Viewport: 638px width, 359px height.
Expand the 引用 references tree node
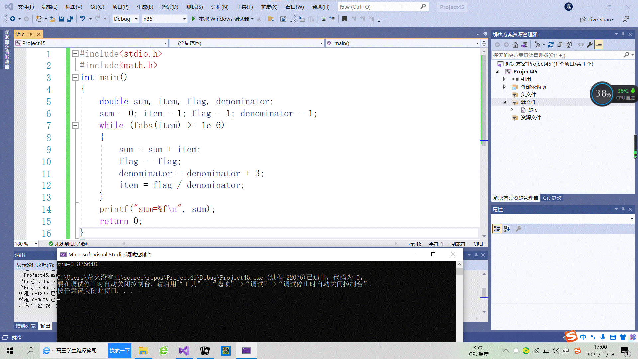504,79
